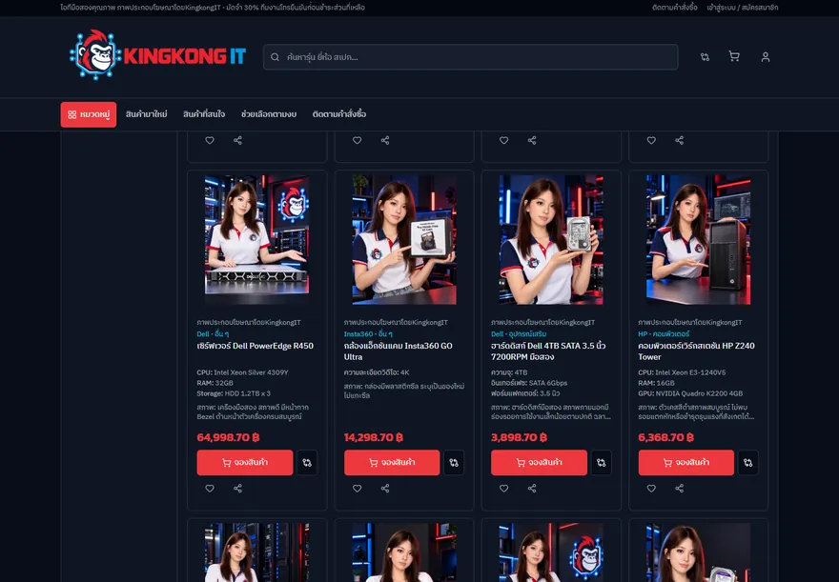The width and height of the screenshot is (839, 582).
Task: Open HP Z240 Tower product image
Action: (698, 240)
